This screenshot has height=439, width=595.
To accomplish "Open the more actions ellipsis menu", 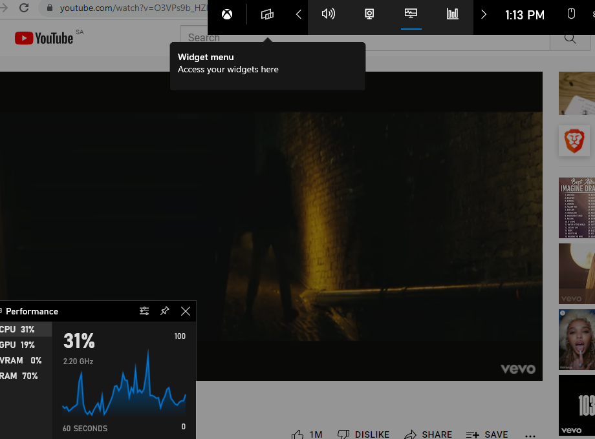I will click(530, 435).
